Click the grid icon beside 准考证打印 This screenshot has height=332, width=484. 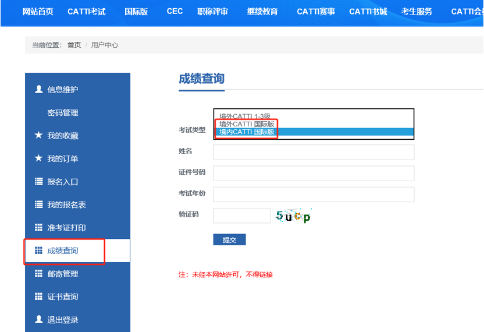point(38,228)
